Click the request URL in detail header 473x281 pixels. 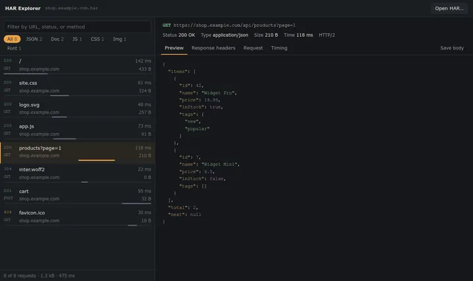235,26
